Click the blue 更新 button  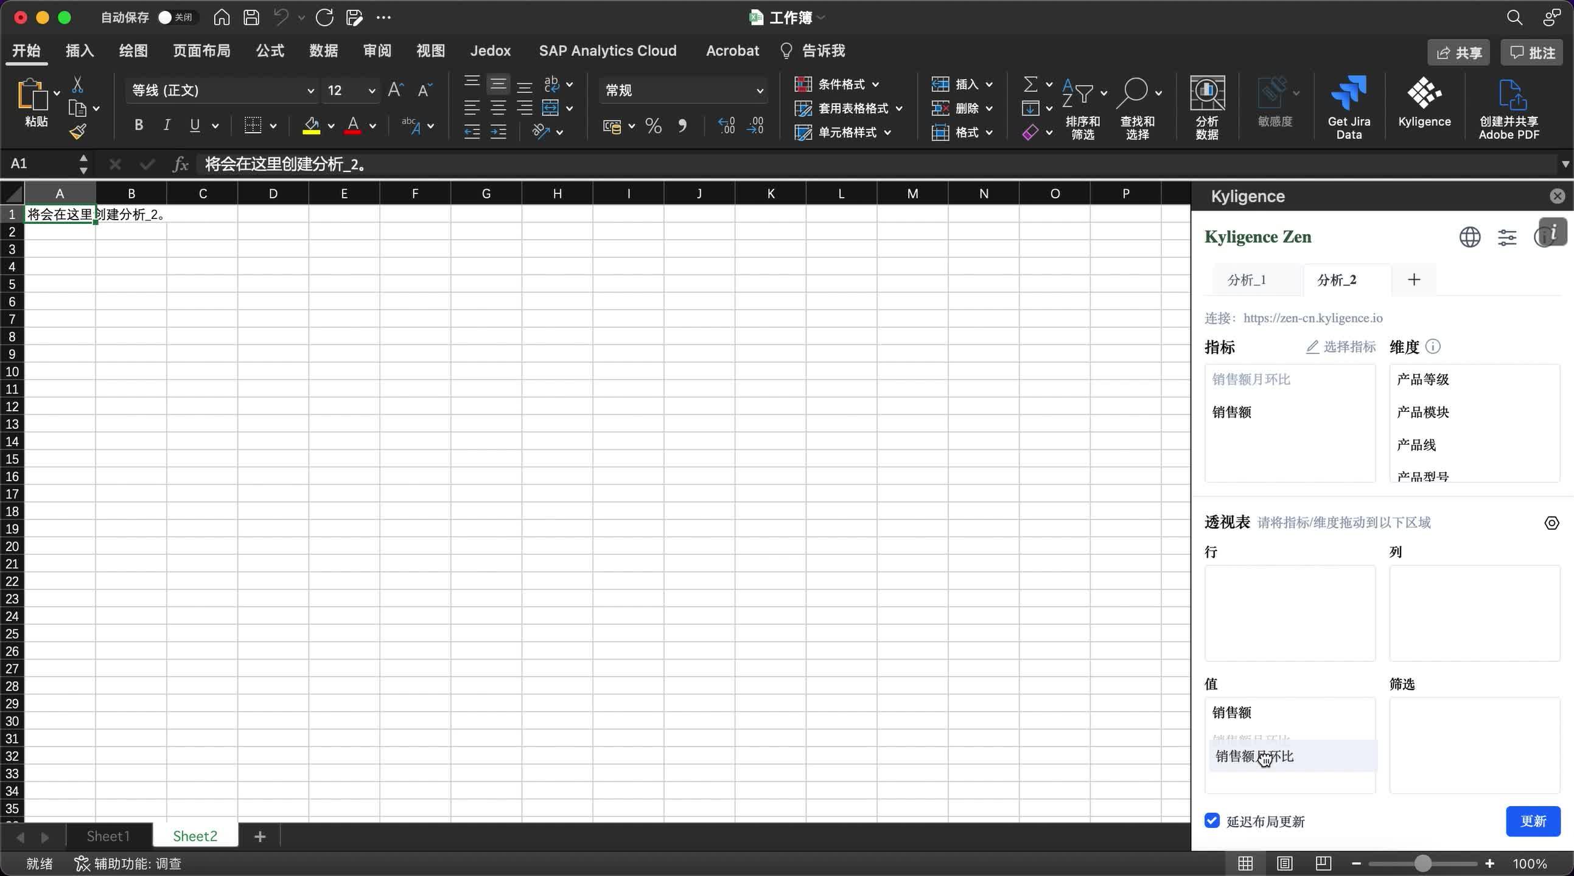[1533, 821]
